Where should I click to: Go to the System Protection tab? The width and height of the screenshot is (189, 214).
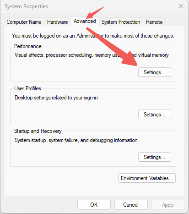pyautogui.click(x=121, y=22)
